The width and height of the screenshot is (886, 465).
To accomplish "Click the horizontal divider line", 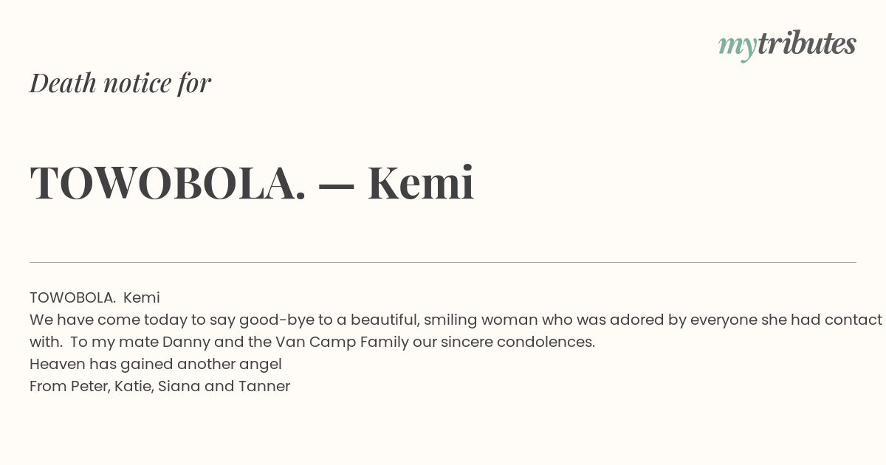I will tap(443, 262).
